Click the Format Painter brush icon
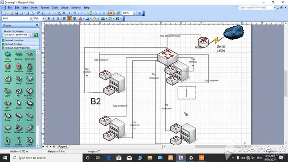Viewport: 288px width, 162px height. (x=69, y=13)
